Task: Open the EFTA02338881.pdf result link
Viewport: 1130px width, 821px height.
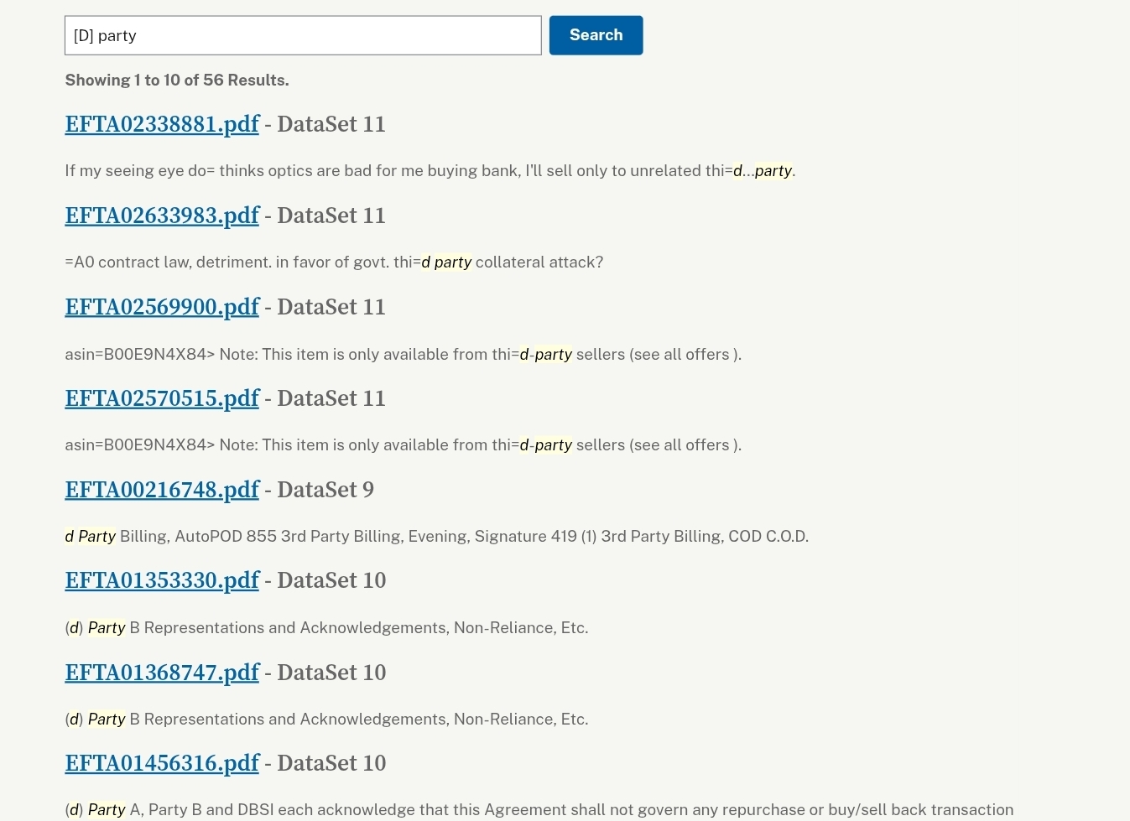Action: pos(162,124)
